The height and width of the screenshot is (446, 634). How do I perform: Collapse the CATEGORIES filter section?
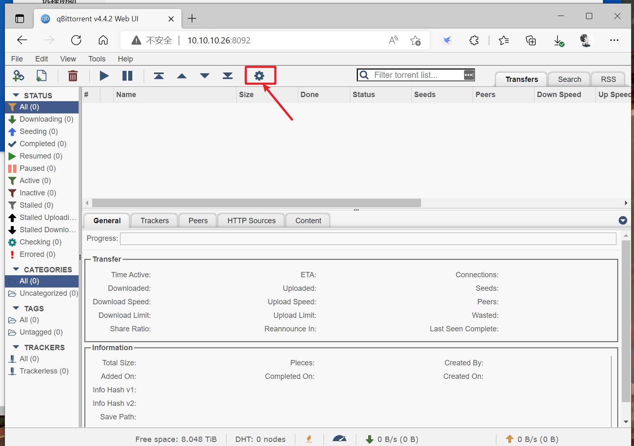point(16,269)
